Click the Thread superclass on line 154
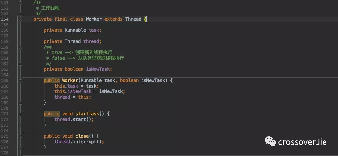The image size is (338, 156). point(133,19)
